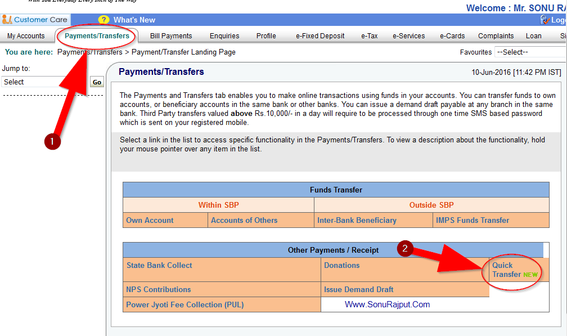Open the Customer Care link
567x336 pixels.
pyautogui.click(x=40, y=20)
